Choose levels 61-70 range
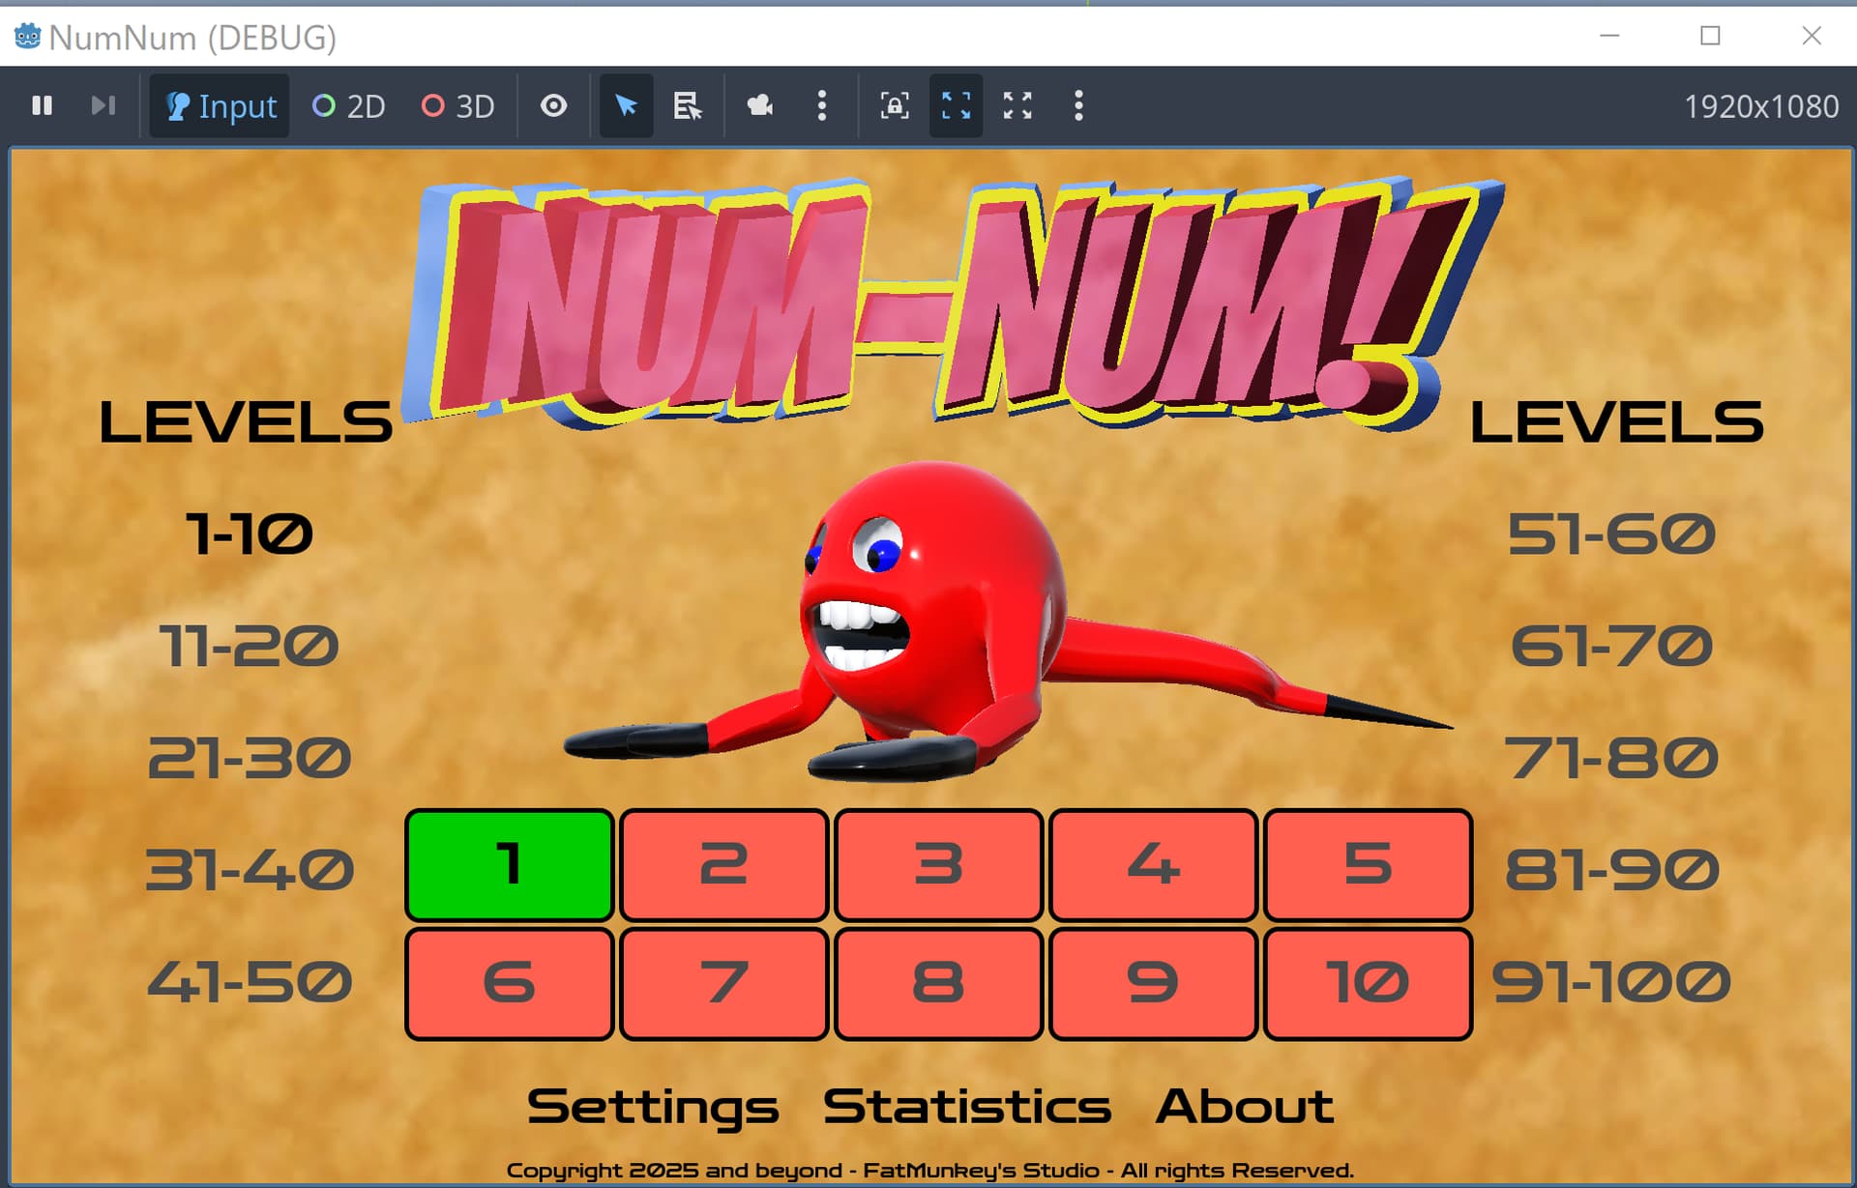 [1612, 647]
